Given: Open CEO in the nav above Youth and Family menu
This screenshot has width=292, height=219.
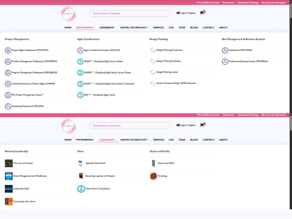Looking at the screenshot, I should click(x=171, y=140).
